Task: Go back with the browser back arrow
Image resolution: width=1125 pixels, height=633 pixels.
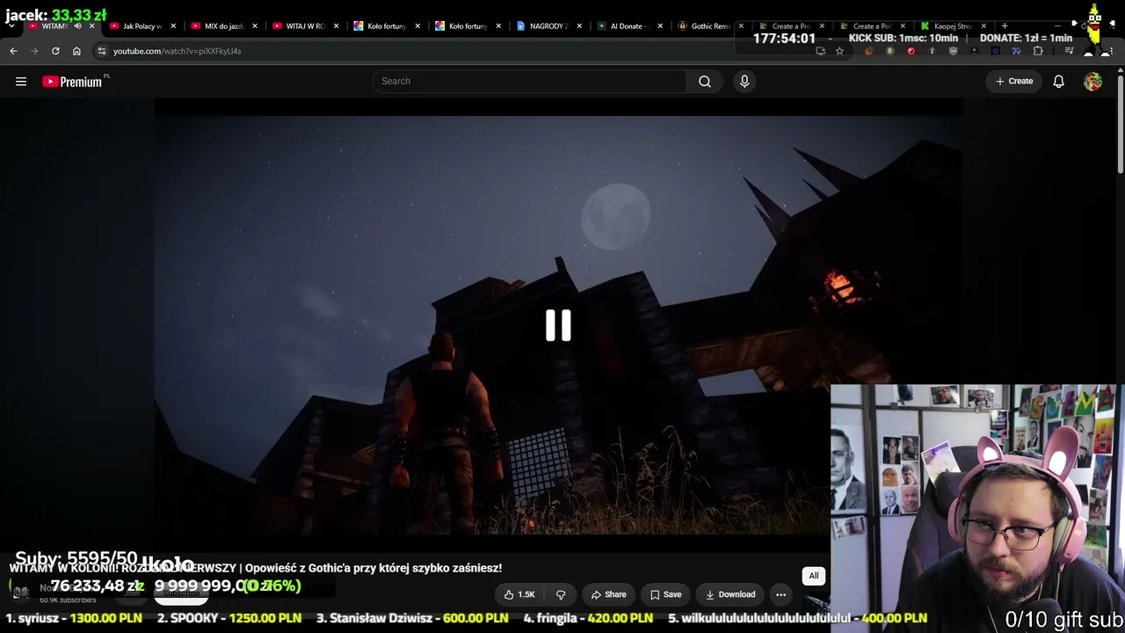Action: tap(13, 51)
